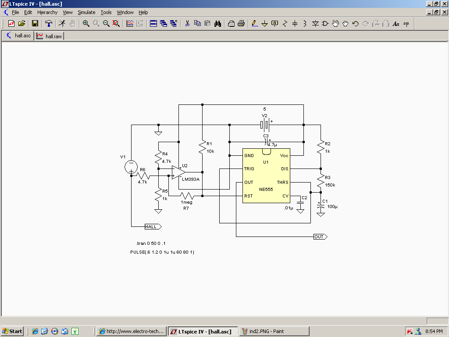449x337 pixels.
Task: Tile windows with stacked panes icon
Action: (153, 24)
